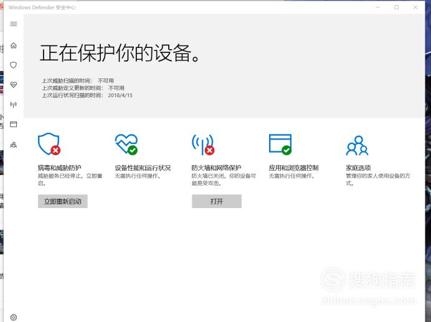Select 上次威胁定义更新的时间 line

coord(83,88)
